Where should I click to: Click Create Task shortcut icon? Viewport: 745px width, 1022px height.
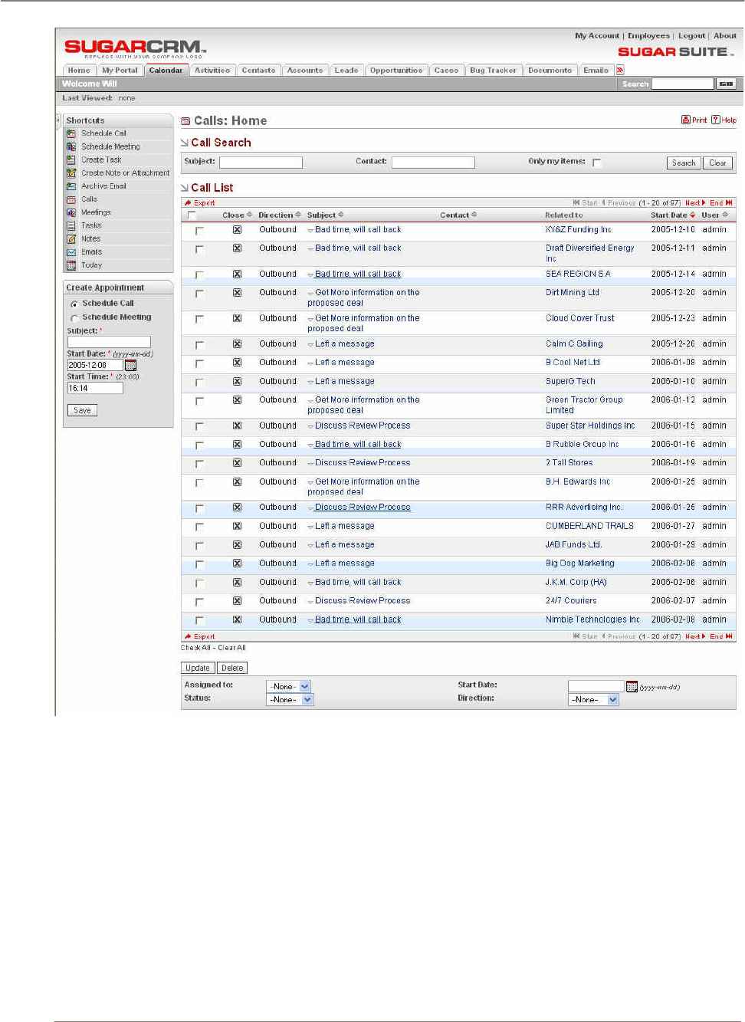pos(71,159)
